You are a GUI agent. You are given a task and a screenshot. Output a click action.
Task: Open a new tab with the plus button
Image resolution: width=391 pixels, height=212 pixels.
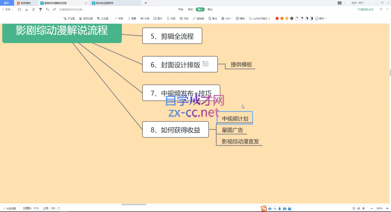point(146,3)
